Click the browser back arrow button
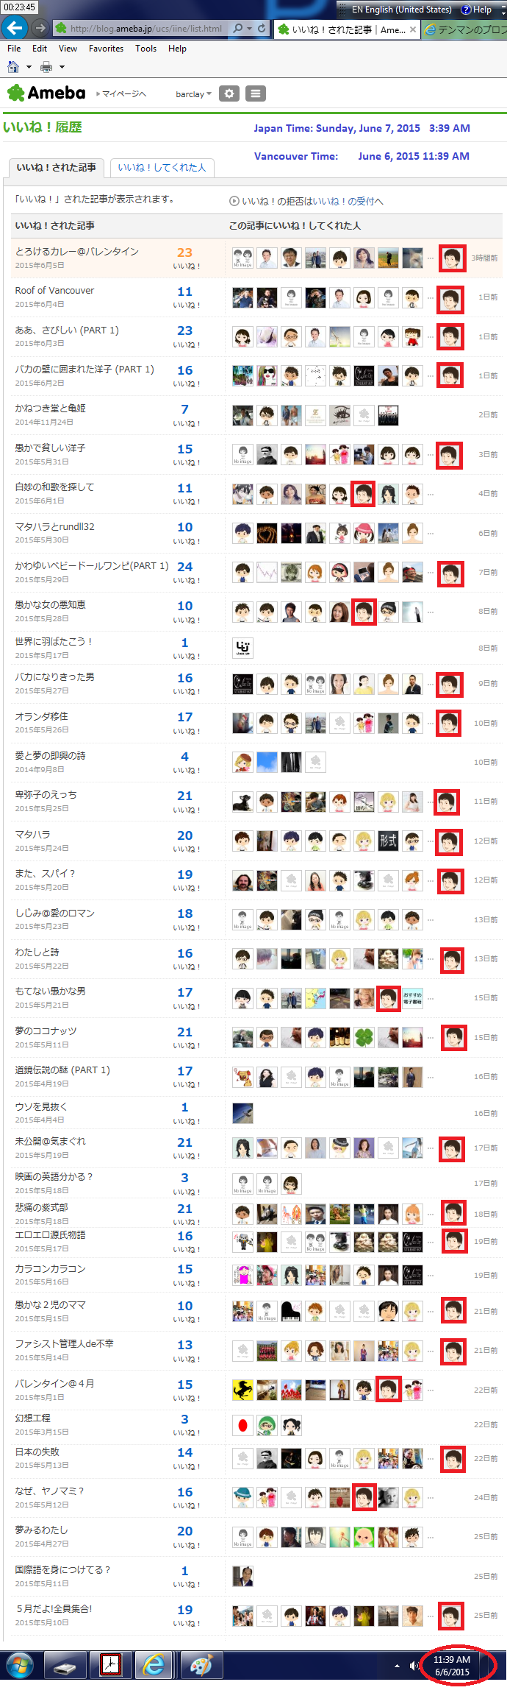The width and height of the screenshot is (507, 1693). click(x=15, y=28)
